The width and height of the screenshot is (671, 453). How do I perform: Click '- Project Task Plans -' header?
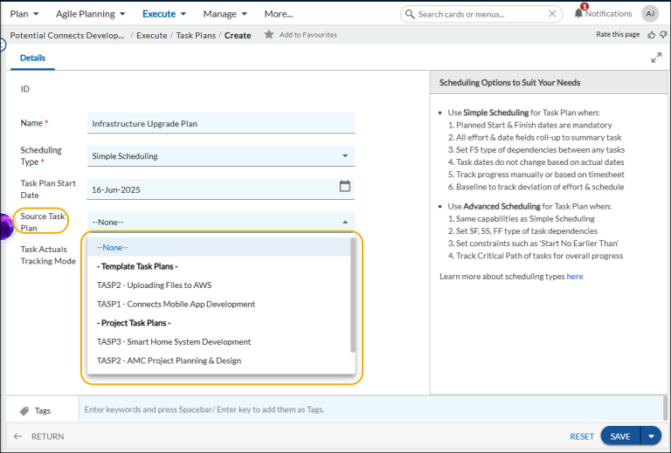click(x=134, y=323)
